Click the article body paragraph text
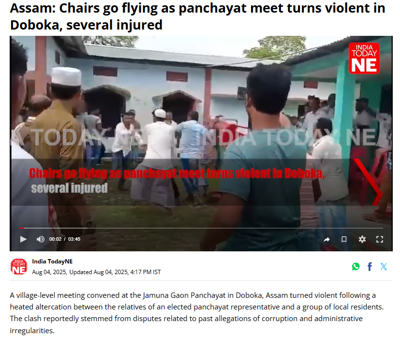Screen dimensions: 400x339 pyautogui.click(x=197, y=313)
